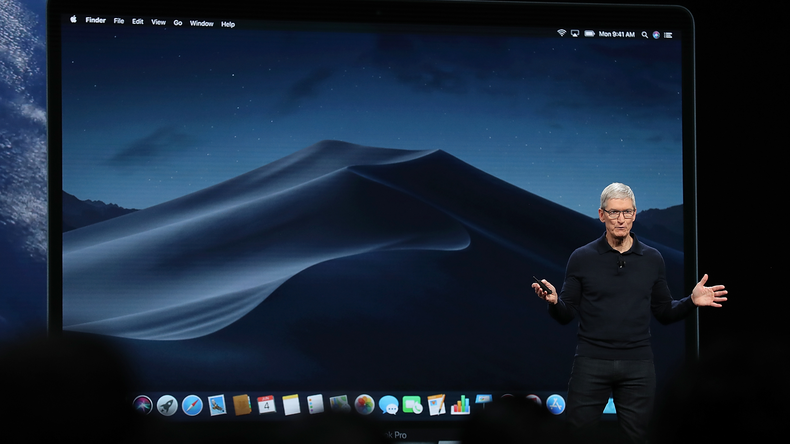Image resolution: width=790 pixels, height=444 pixels.
Task: Open Safari compass in Dock
Action: (x=192, y=405)
